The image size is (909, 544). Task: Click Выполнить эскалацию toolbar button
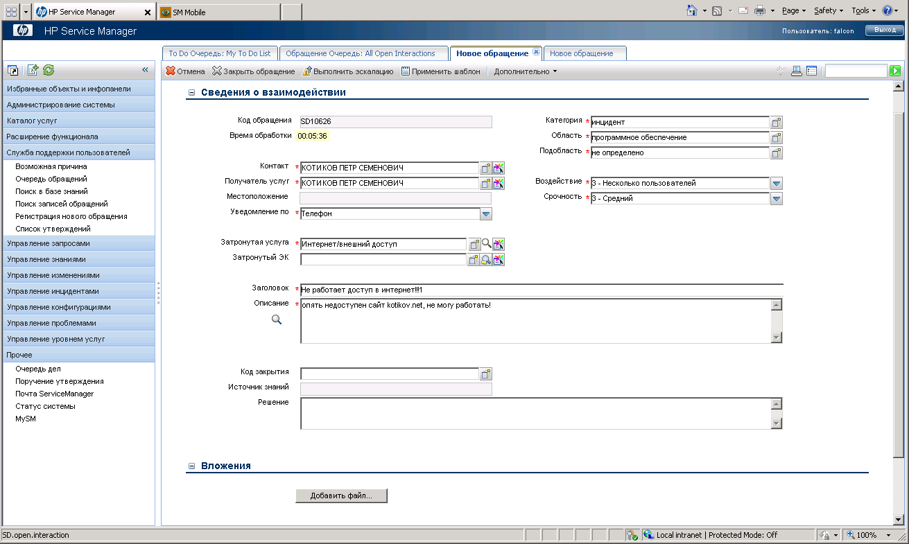pos(348,71)
